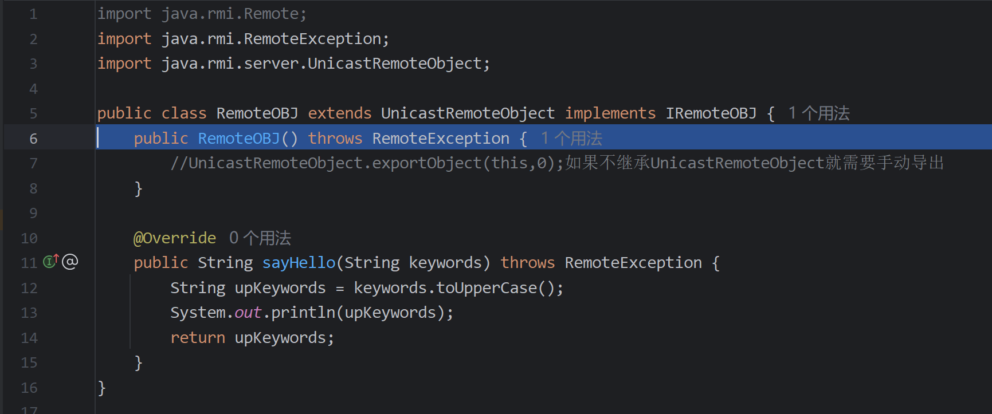Image resolution: width=992 pixels, height=414 pixels.
Task: Click the return keyword on line 14
Action: click(x=198, y=338)
